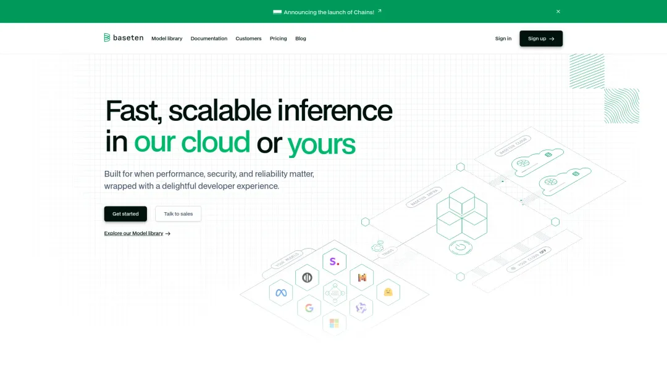
Task: Click the arrow after Explore Model library
Action: pyautogui.click(x=168, y=234)
